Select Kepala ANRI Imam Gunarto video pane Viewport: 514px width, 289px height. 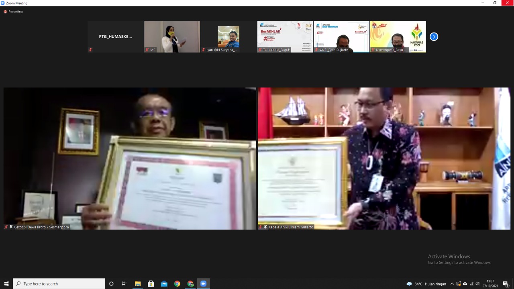tap(384, 158)
